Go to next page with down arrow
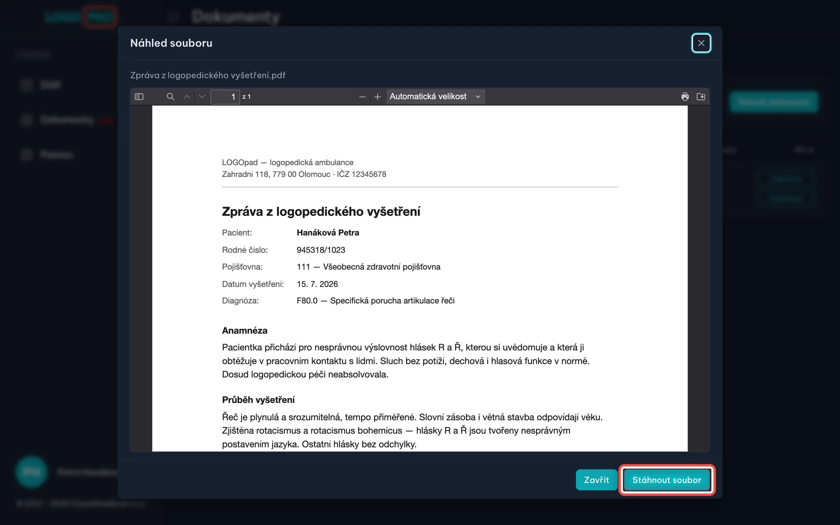 point(202,96)
